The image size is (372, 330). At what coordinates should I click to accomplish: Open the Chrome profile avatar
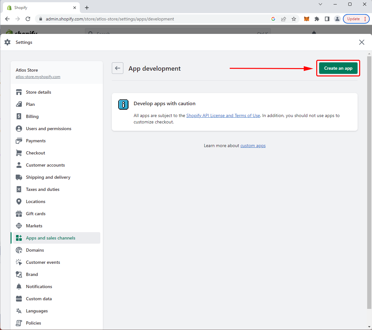pos(337,19)
